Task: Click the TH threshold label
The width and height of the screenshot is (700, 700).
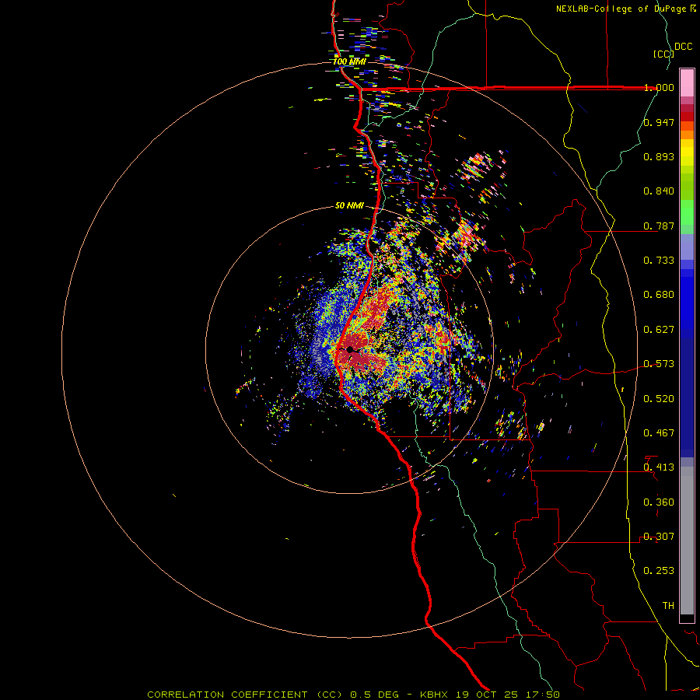Action: pyautogui.click(x=668, y=606)
